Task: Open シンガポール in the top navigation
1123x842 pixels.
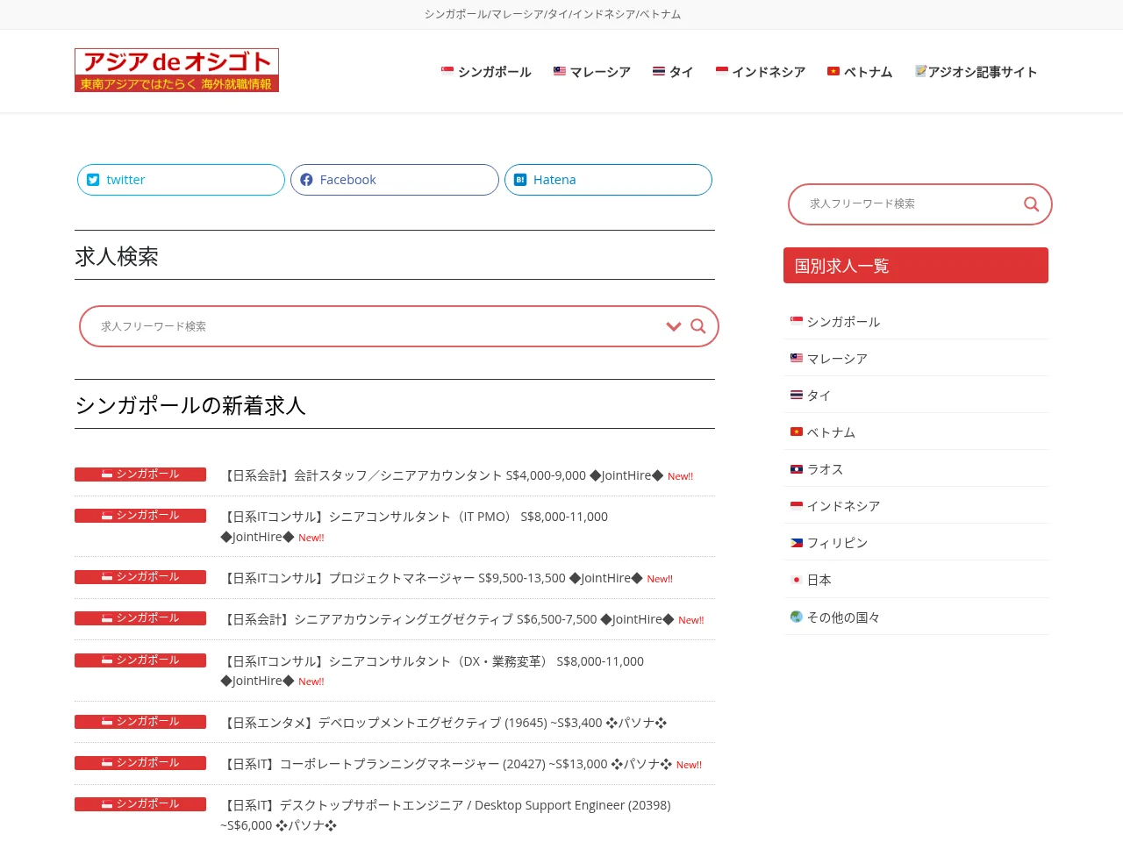Action: [x=486, y=72]
